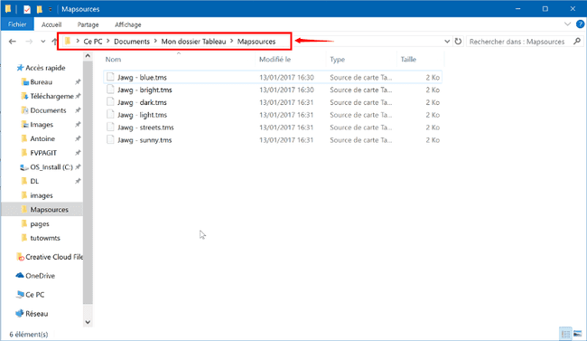Click Documents in the address bar path
The width and height of the screenshot is (587, 341).
click(132, 42)
